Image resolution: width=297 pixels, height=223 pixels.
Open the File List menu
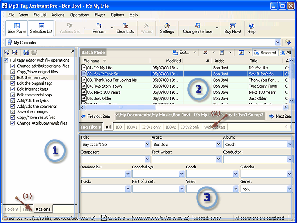40,15
